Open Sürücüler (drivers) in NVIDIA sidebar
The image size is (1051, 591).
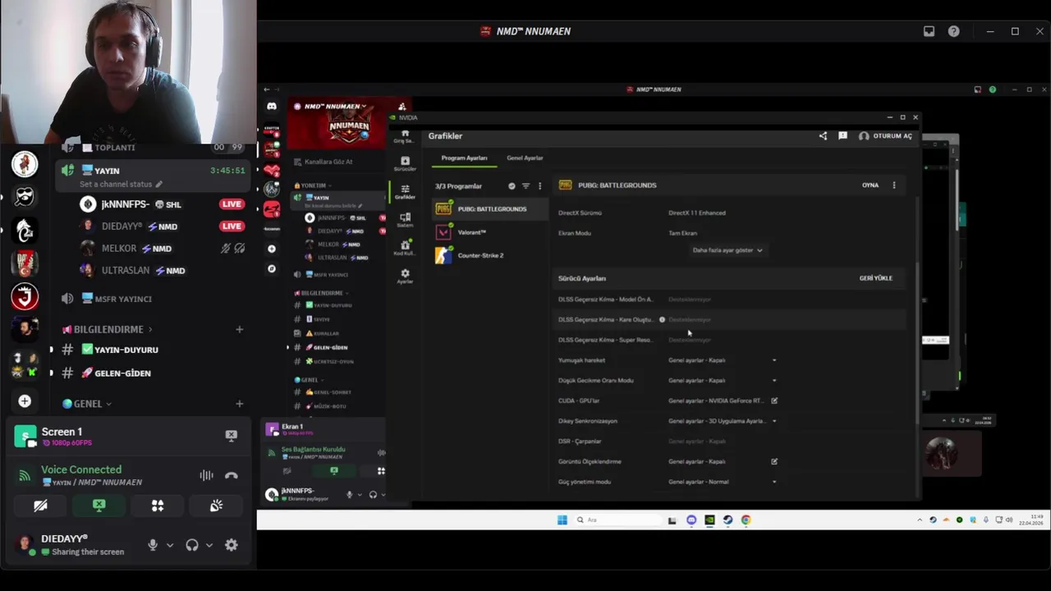click(405, 163)
